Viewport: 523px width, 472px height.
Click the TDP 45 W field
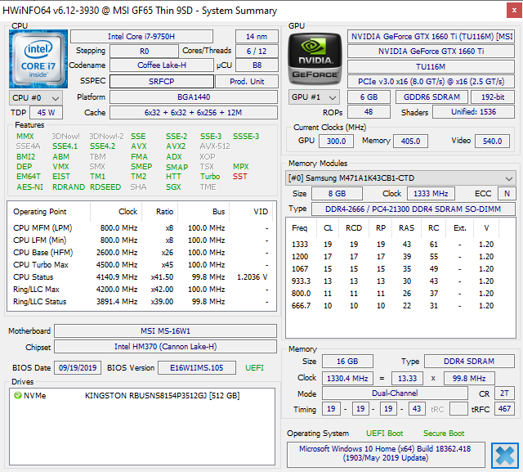pos(46,112)
